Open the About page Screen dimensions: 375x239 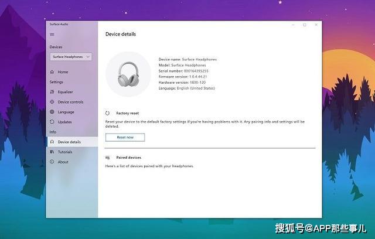[x=63, y=162]
